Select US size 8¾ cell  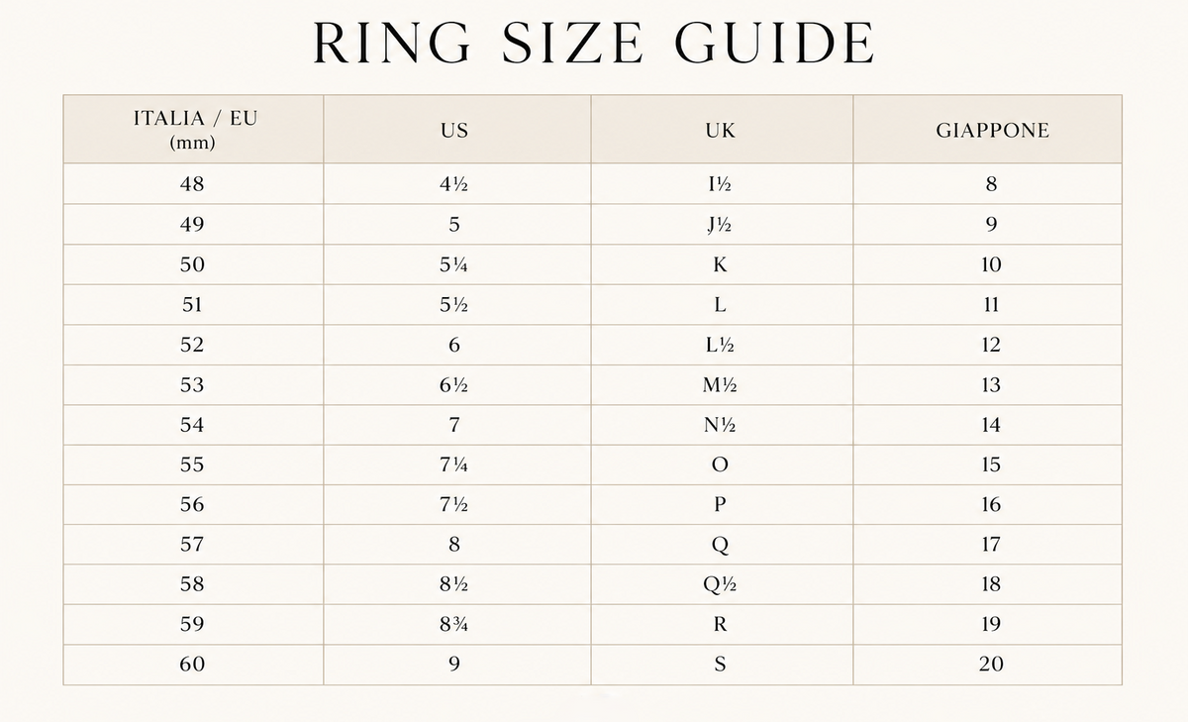coord(456,624)
